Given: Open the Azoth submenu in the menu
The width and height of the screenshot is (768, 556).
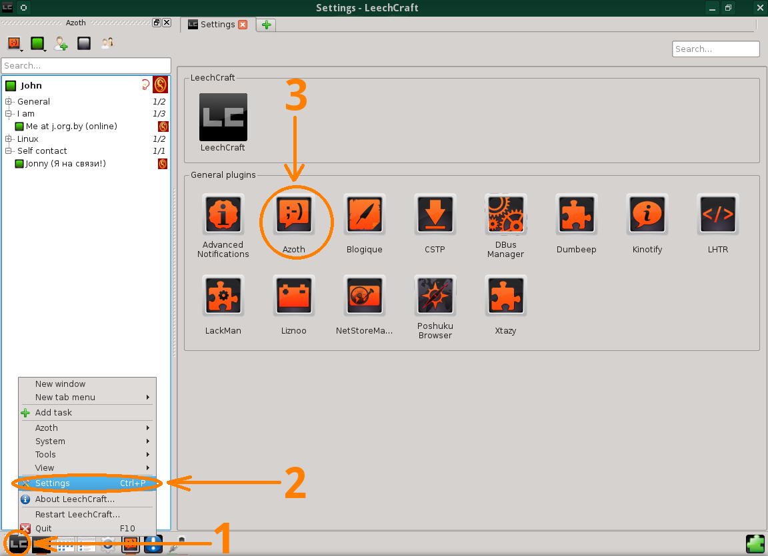Looking at the screenshot, I should (87, 427).
